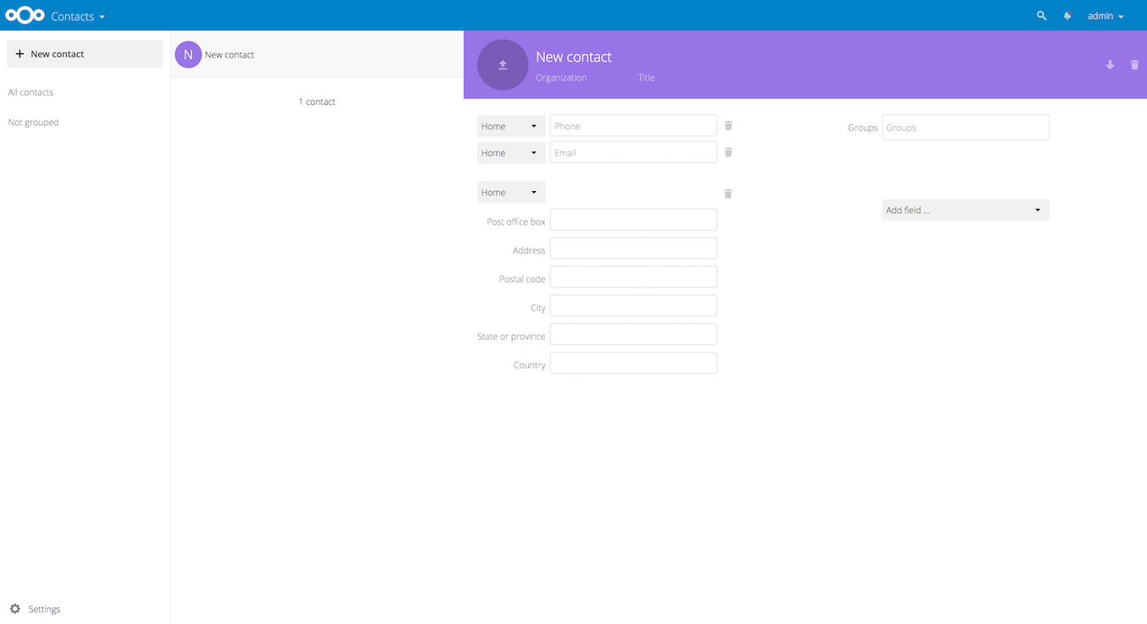Viewport: 1147px width, 624px height.
Task: Open the Add field dropdown
Action: pyautogui.click(x=965, y=210)
